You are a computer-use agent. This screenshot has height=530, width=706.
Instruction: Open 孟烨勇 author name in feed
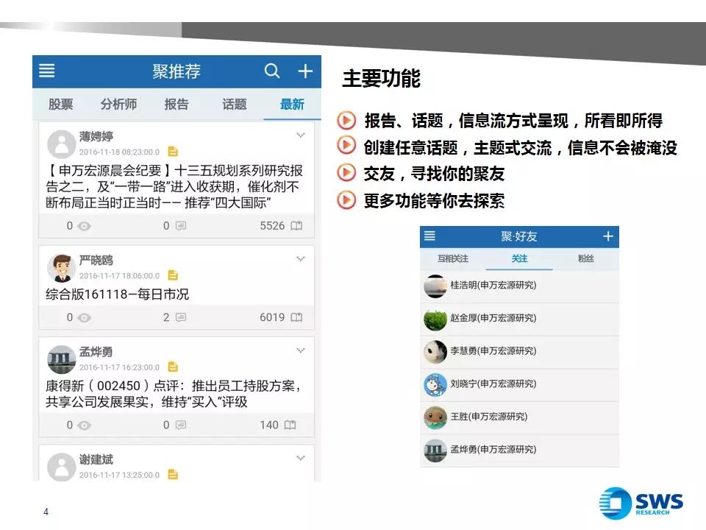click(x=96, y=352)
